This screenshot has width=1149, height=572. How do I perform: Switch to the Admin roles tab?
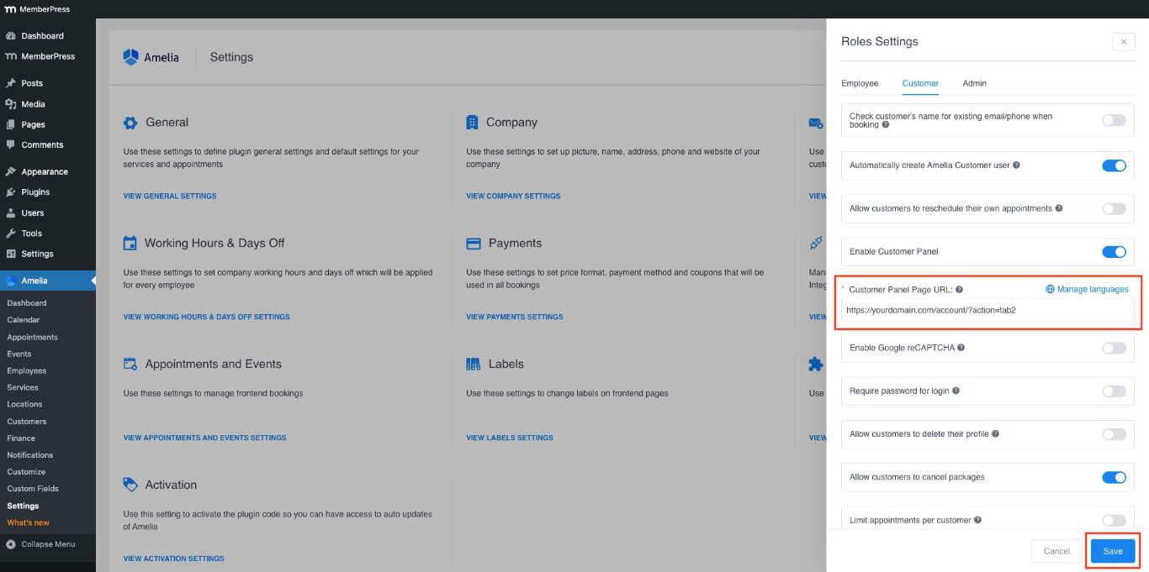click(974, 83)
